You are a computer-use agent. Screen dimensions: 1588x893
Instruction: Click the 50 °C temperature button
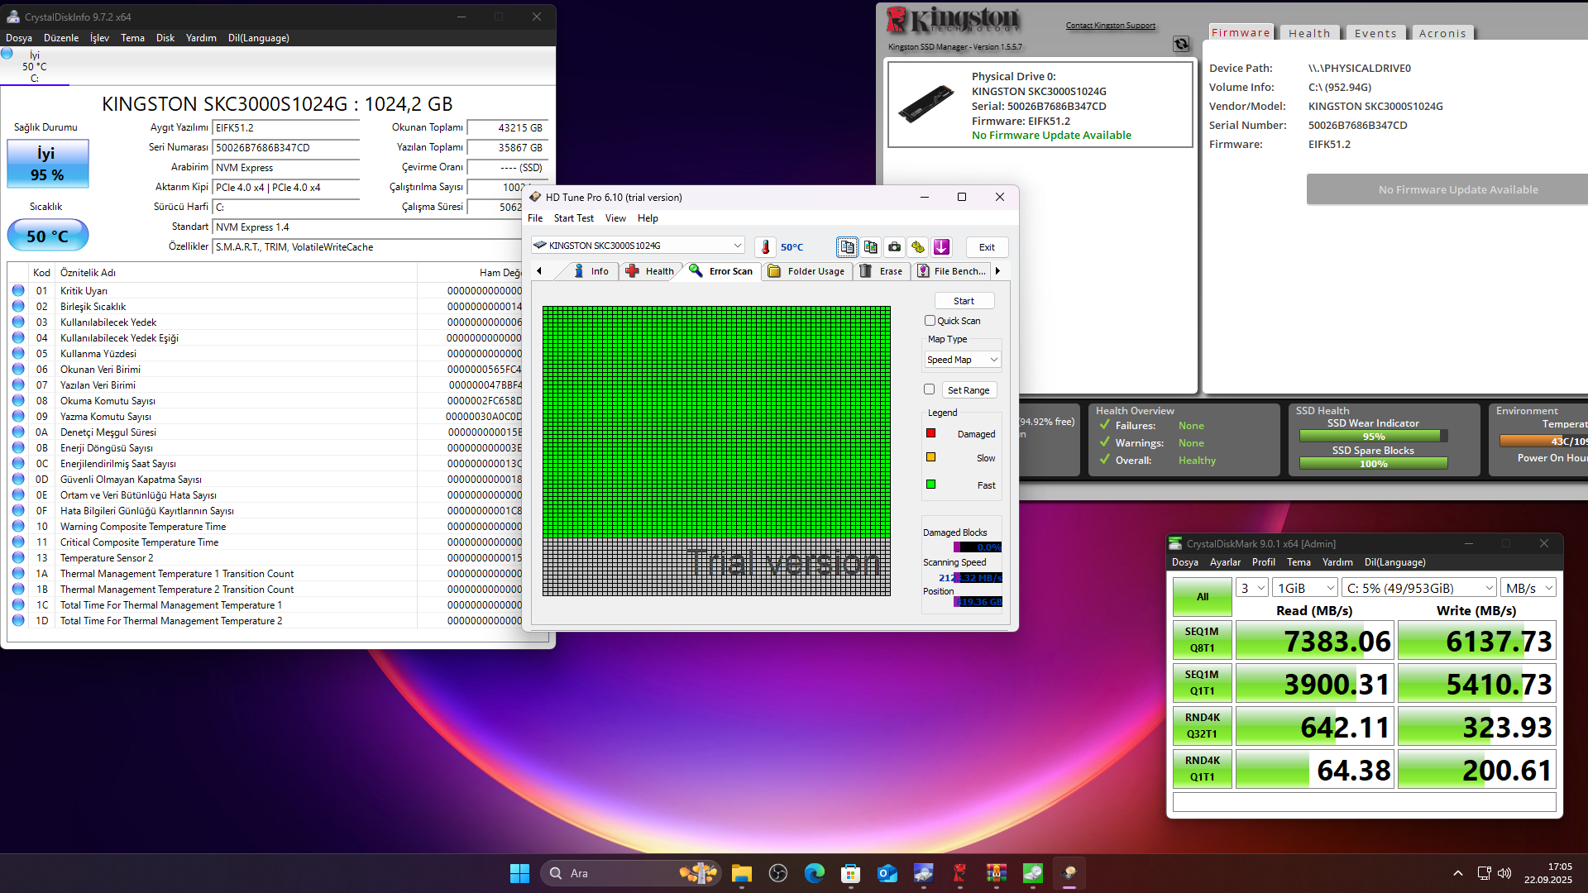coord(48,236)
